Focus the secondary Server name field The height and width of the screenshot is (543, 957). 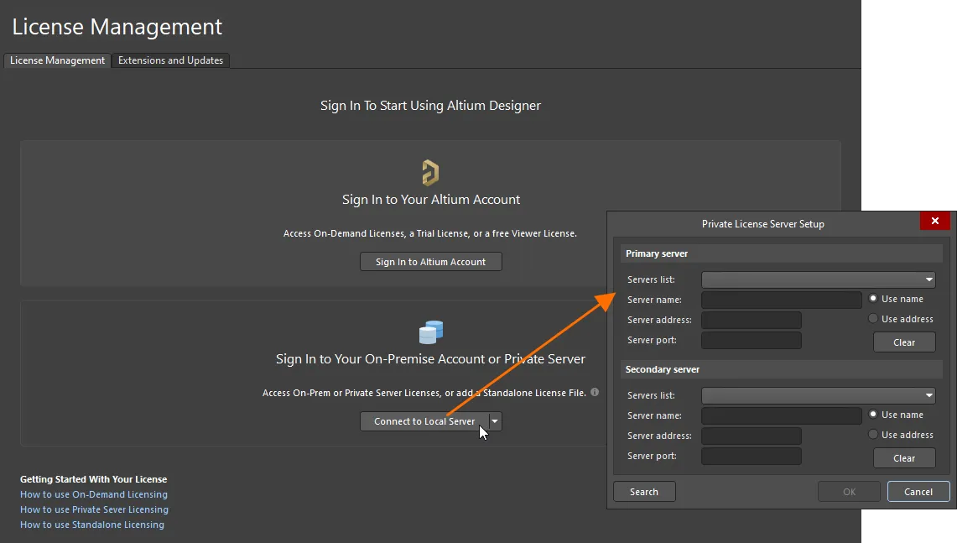coord(782,416)
